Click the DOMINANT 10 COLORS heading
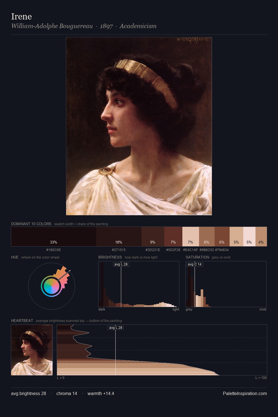The height and width of the screenshot is (417, 278). coord(31,224)
